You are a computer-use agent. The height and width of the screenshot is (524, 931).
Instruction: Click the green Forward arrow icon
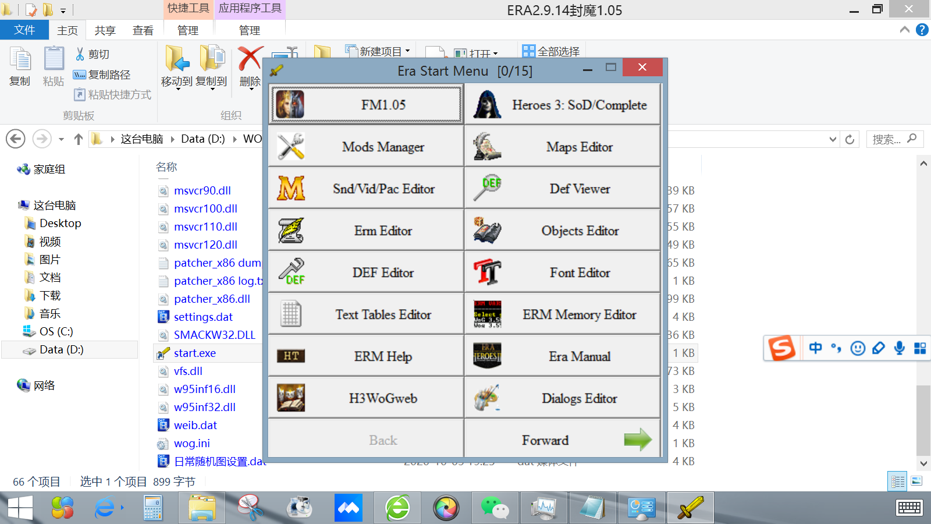pyautogui.click(x=637, y=440)
